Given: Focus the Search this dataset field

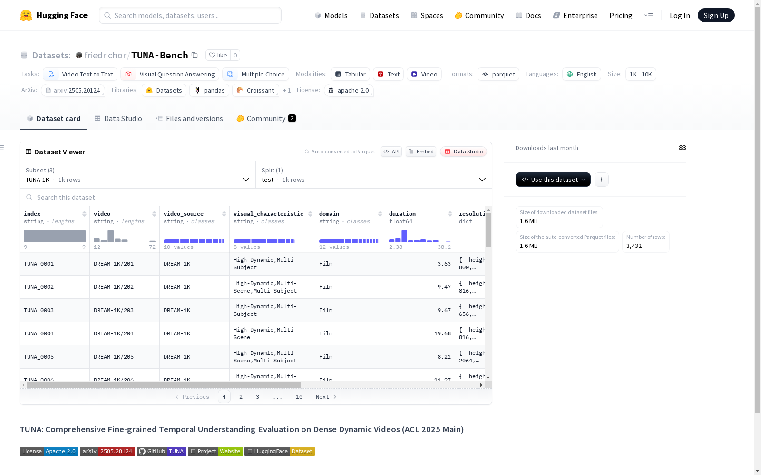Looking at the screenshot, I should (256, 197).
